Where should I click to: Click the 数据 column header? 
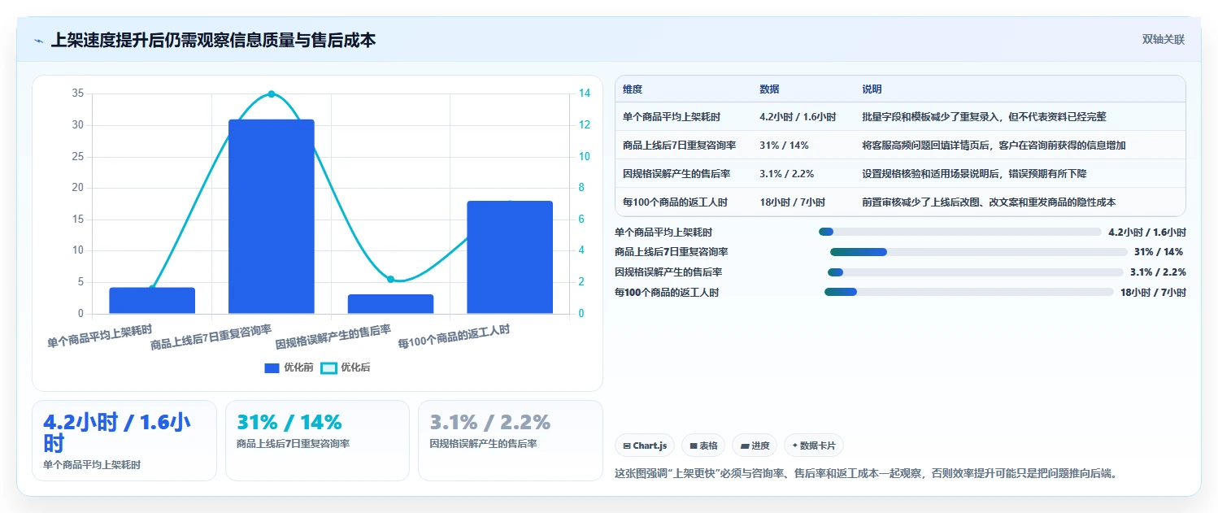(769, 89)
